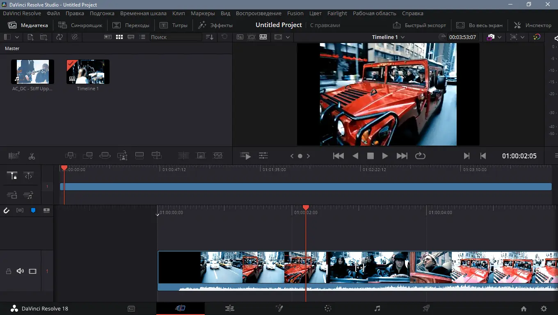Select the AC_DC clip thumbnail

tap(32, 71)
